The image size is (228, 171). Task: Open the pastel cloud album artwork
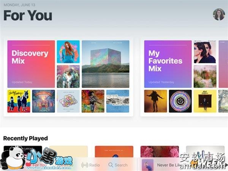click(x=68, y=101)
